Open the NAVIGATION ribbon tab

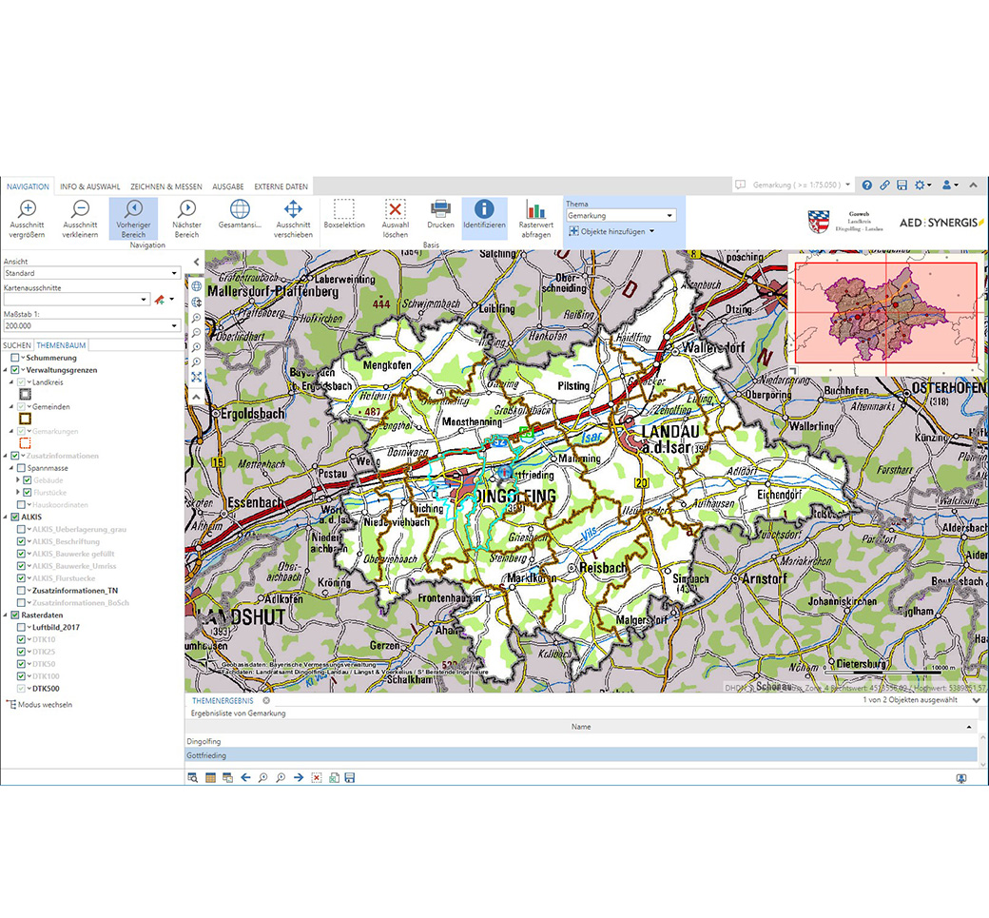(x=28, y=186)
